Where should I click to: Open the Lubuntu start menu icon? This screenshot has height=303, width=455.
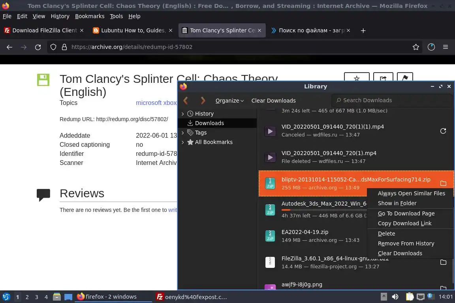(6, 297)
